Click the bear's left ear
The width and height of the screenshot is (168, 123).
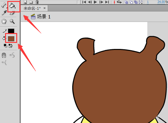point(86,47)
